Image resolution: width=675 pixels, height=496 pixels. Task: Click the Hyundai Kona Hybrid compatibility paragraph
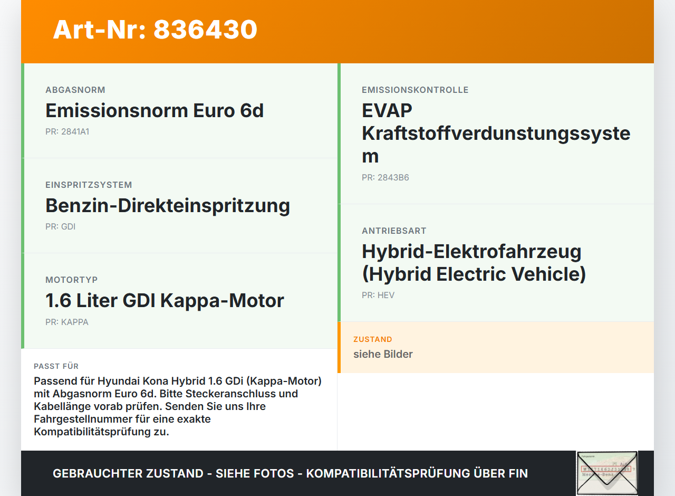178,406
